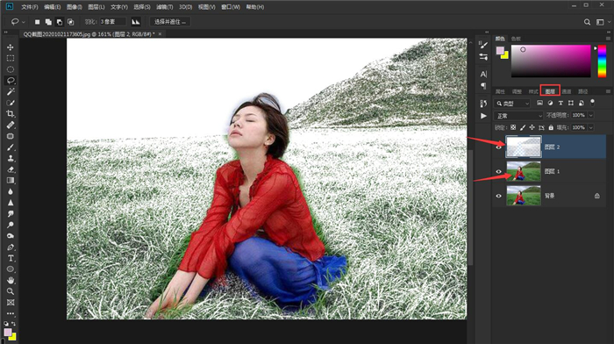The width and height of the screenshot is (614, 344).
Task: Switch to the 通道 channels tab
Action: 567,91
